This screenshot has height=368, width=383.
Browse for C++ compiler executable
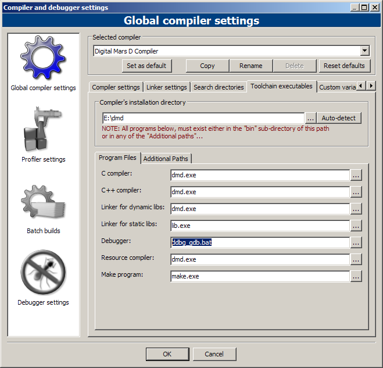pos(356,192)
